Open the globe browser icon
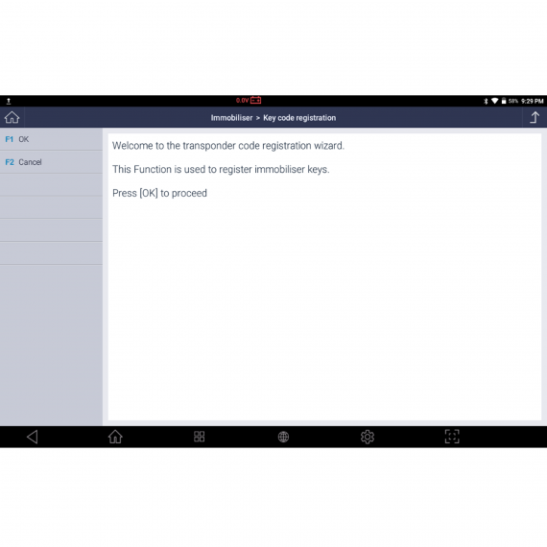 [x=283, y=437]
